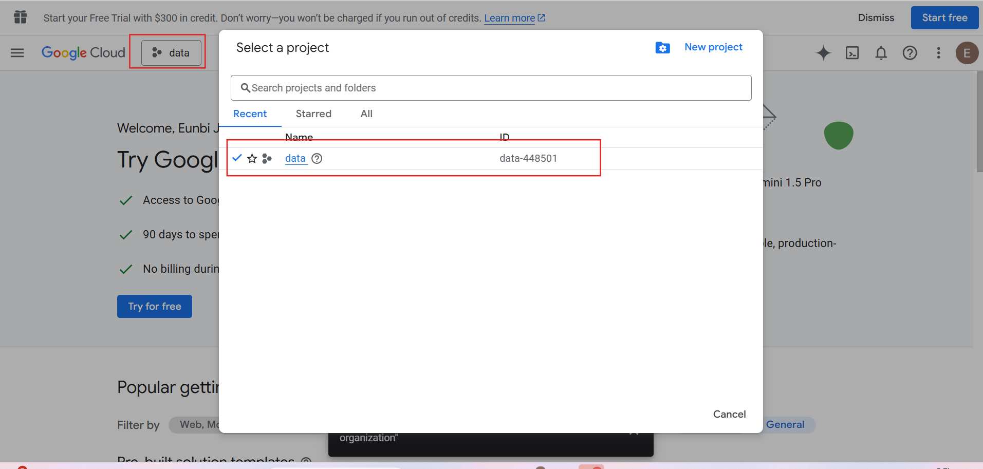Click the Start free button

pyautogui.click(x=944, y=17)
